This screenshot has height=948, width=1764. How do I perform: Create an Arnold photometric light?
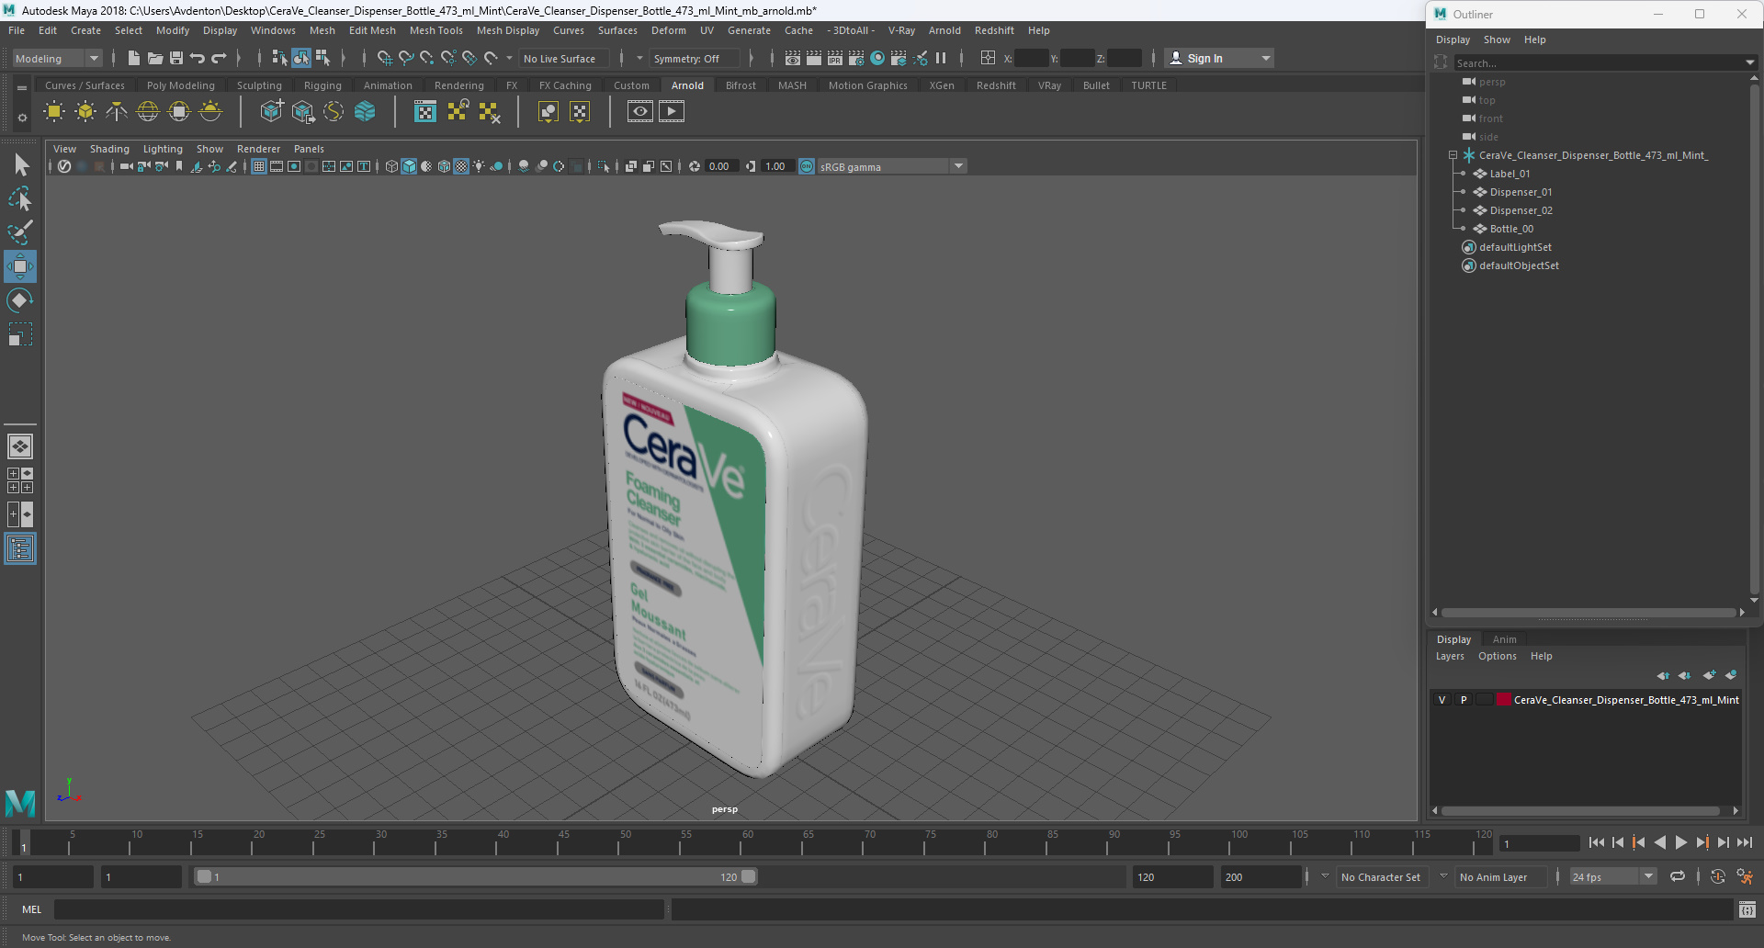[x=117, y=112]
